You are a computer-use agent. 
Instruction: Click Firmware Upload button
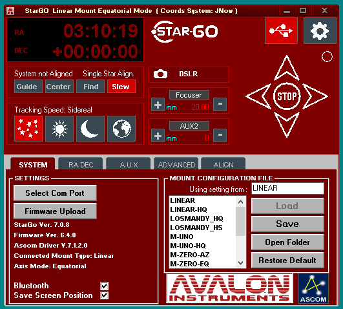tap(55, 211)
